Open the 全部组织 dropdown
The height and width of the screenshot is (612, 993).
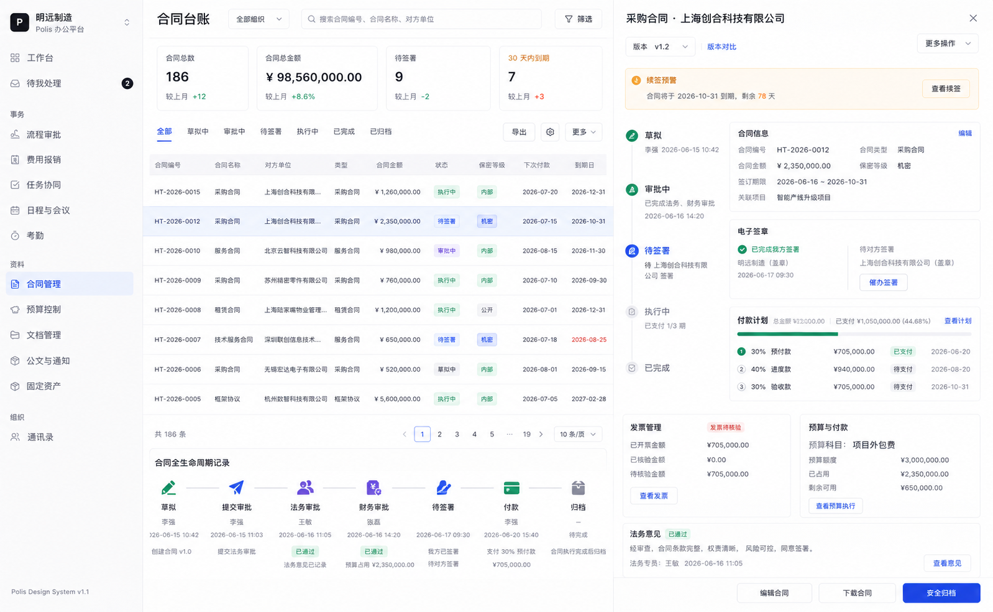(259, 19)
